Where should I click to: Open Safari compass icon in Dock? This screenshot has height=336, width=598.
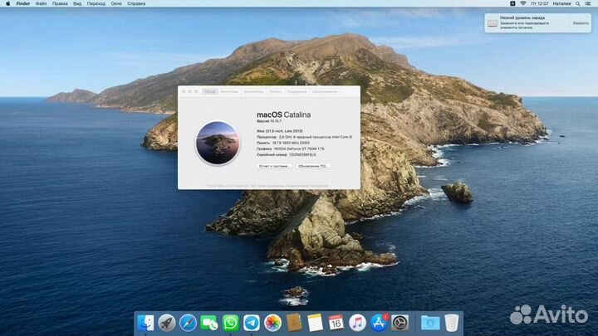[188, 323]
